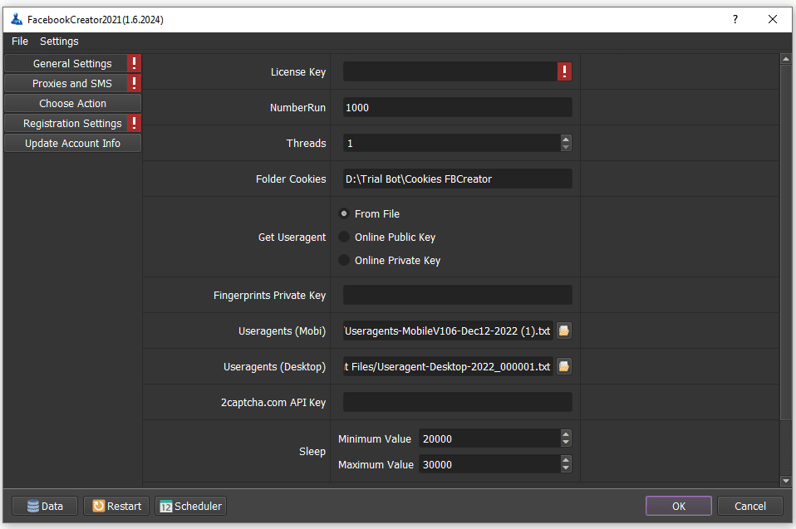Viewport: 796px width, 529px height.
Task: Select From File useragent option
Action: 344,214
